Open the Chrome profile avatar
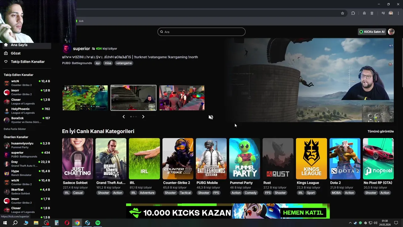The image size is (403, 227). click(x=391, y=13)
